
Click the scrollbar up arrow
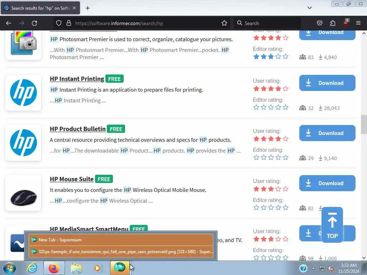[364, 33]
